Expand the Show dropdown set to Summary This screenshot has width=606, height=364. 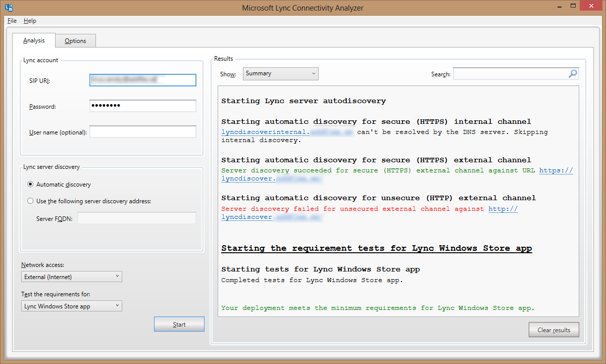point(281,74)
